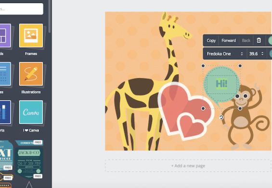The image size is (272, 188).
Task: Select the purple grids category icon
Action: tap(5, 35)
